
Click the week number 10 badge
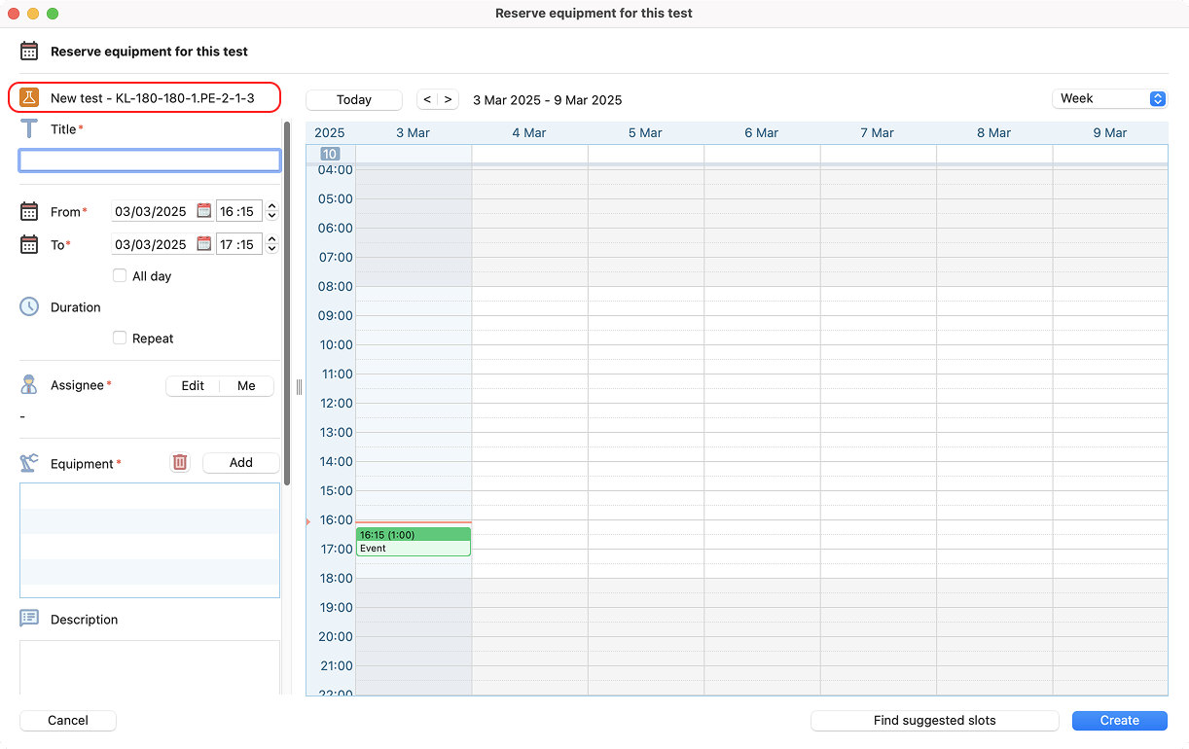(330, 154)
